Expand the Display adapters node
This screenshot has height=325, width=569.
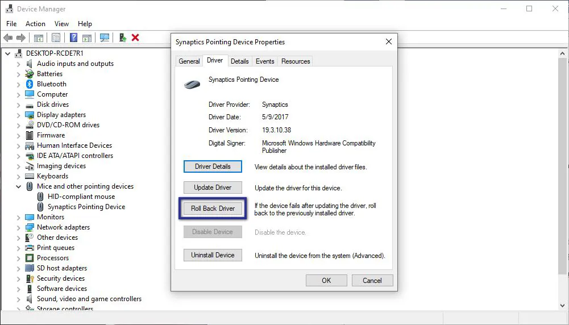18,115
